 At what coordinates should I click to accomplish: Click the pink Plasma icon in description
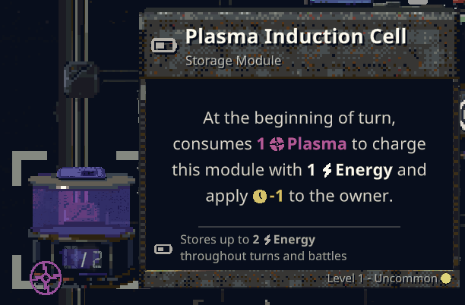tap(277, 144)
